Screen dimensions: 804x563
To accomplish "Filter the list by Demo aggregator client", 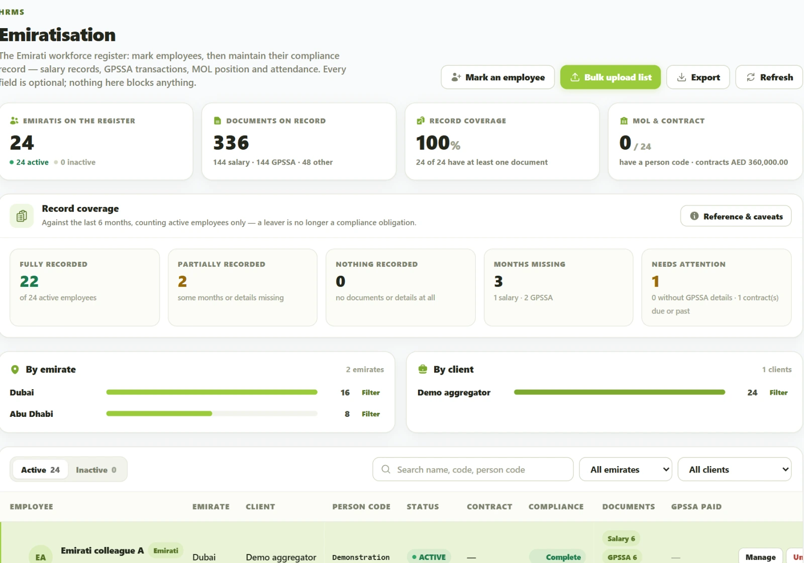I will pyautogui.click(x=778, y=393).
